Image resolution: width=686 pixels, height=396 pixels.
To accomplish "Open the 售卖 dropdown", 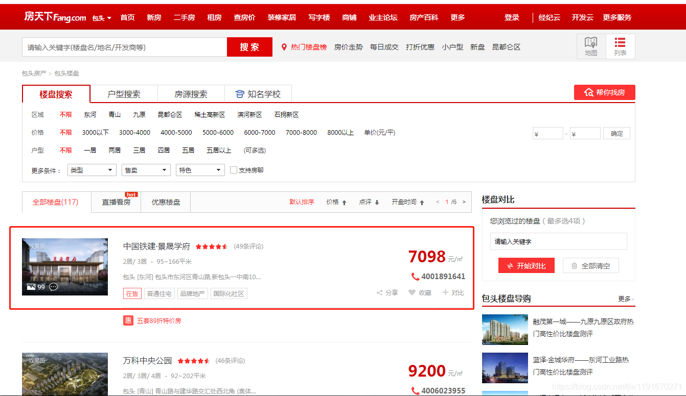I will click(x=146, y=170).
